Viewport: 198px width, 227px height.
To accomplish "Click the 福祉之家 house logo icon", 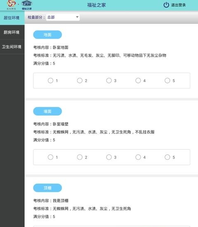I will click(x=27, y=3).
